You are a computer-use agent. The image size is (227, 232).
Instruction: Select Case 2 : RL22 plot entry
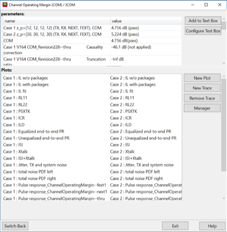(122, 105)
